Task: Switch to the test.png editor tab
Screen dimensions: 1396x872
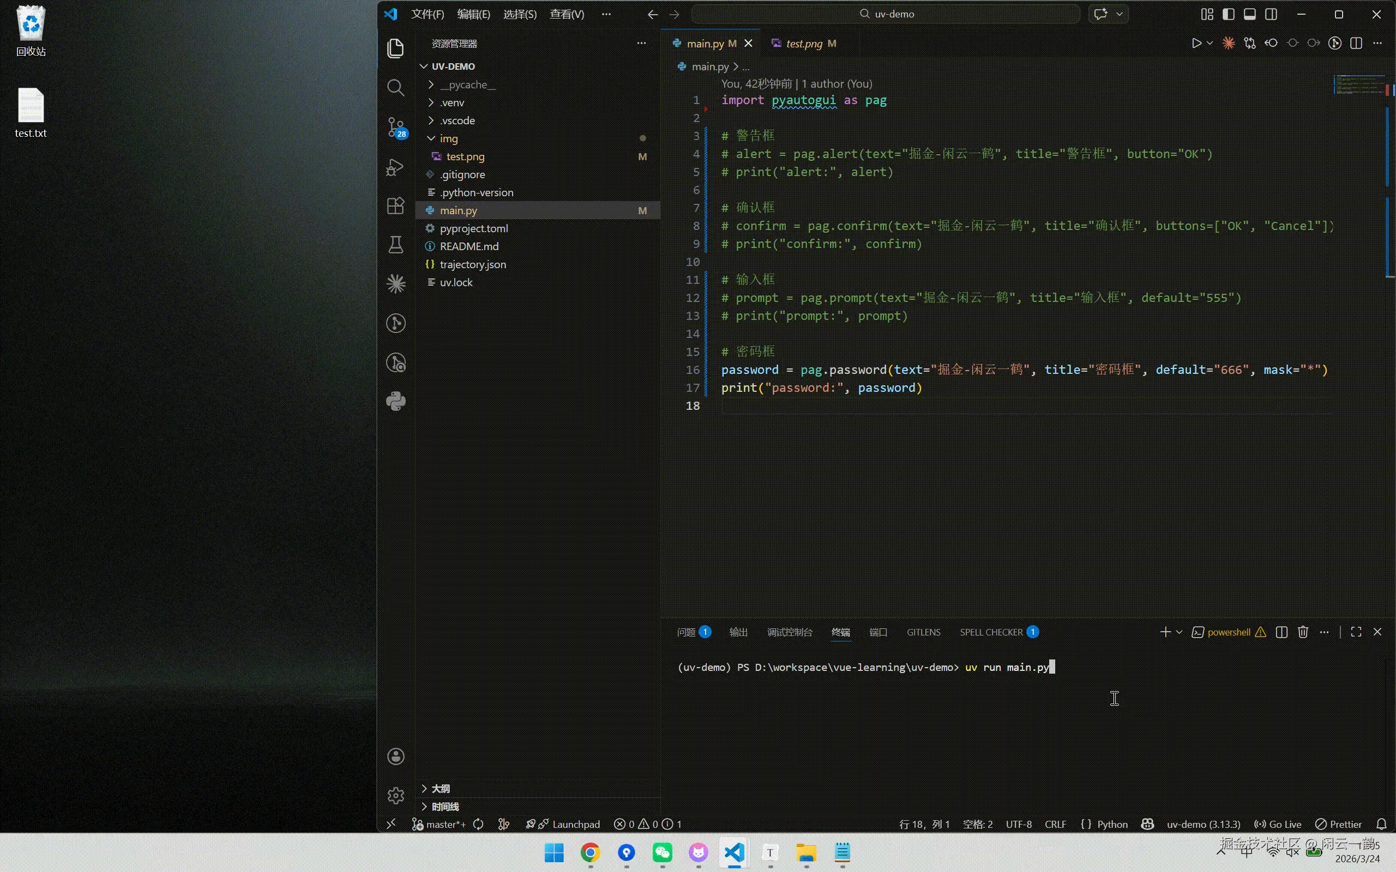Action: pos(804,44)
